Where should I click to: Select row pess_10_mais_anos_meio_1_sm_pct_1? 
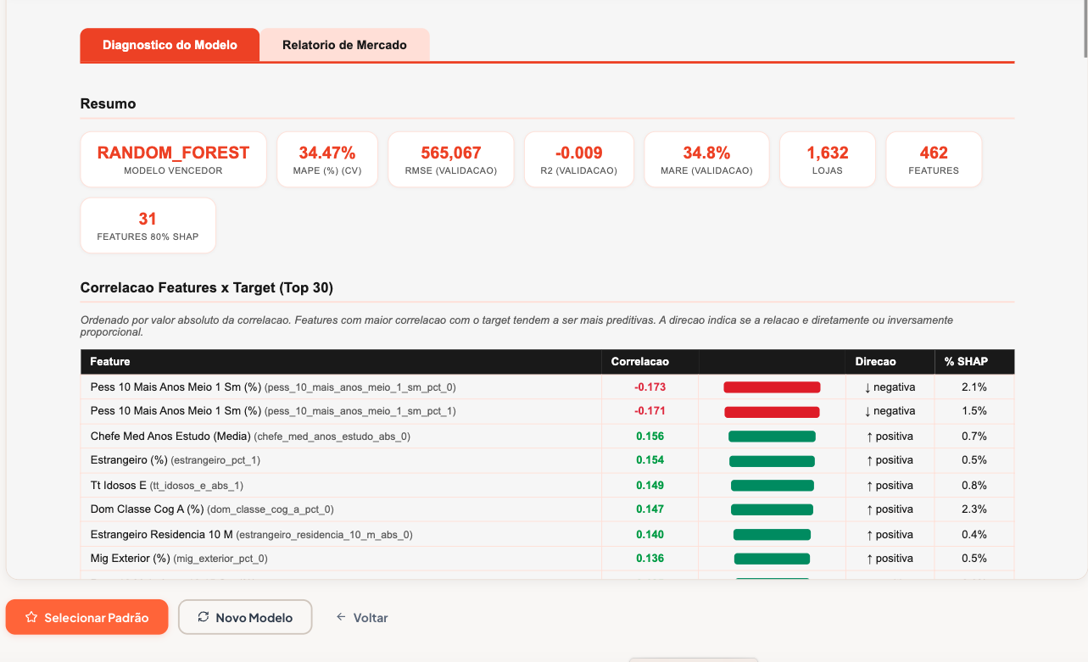(x=547, y=411)
